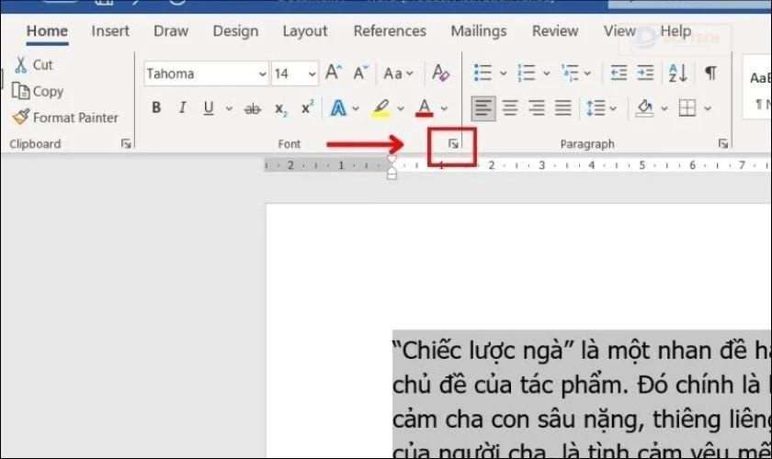Decrease paragraph indent
Screen dimensions: 772x459
click(x=619, y=73)
